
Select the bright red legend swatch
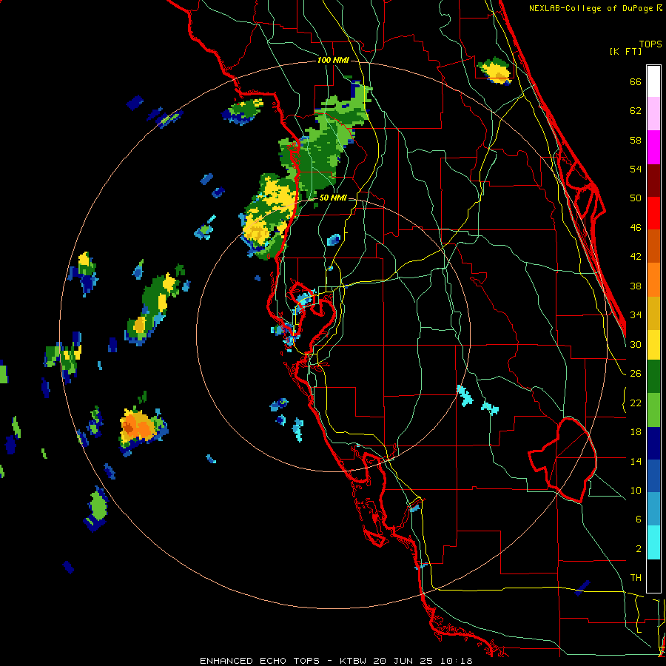(x=653, y=213)
